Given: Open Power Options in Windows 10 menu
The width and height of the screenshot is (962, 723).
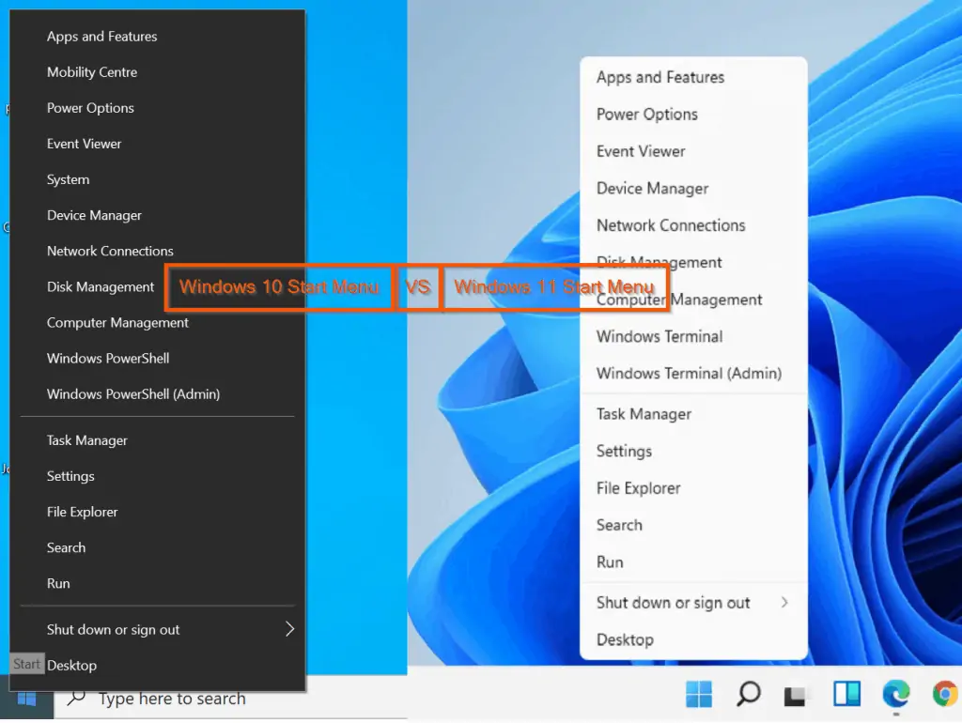Looking at the screenshot, I should coord(158,108).
